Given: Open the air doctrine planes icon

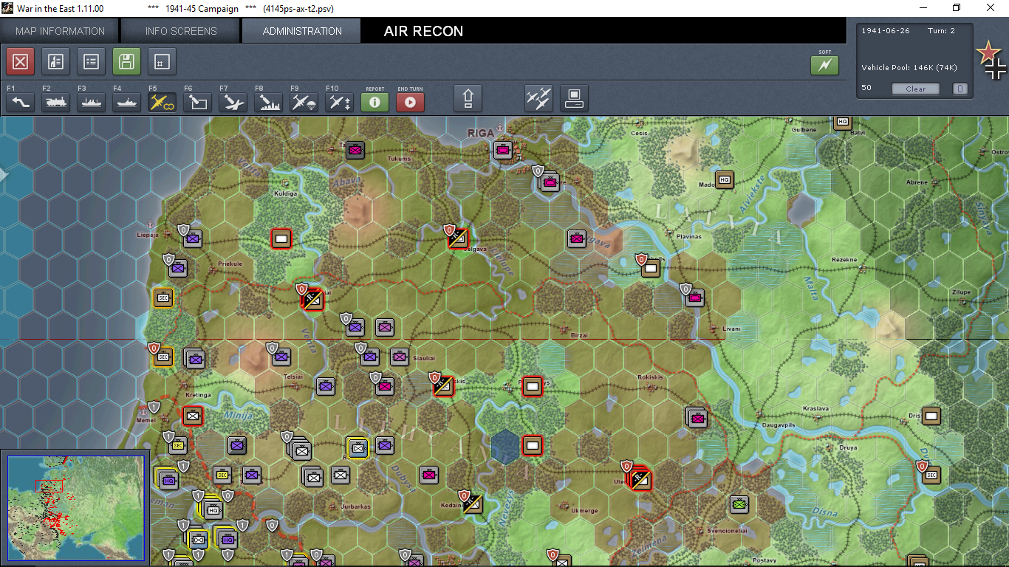Looking at the screenshot, I should (538, 98).
